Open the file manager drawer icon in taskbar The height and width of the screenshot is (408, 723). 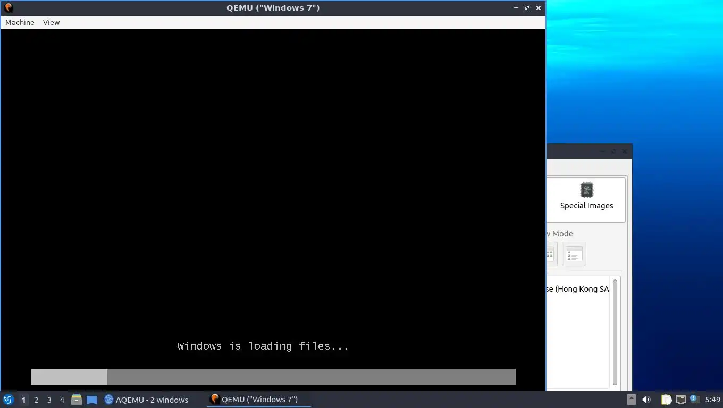tap(77, 399)
